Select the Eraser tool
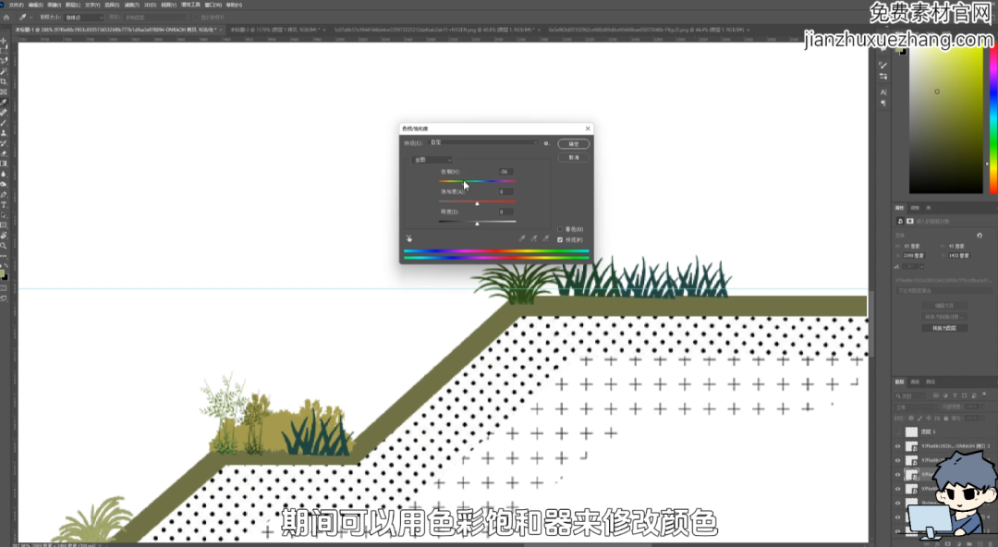Viewport: 998px width, 547px height. pos(4,153)
